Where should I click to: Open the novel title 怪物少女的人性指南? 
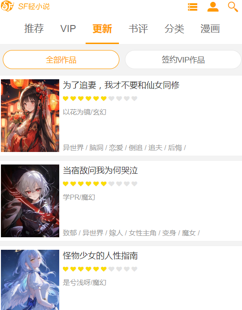(100, 255)
